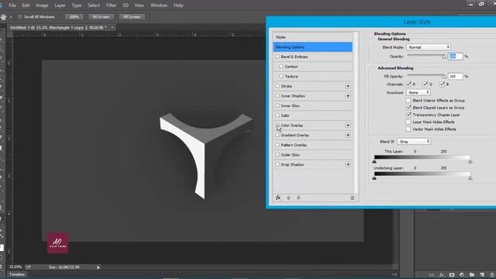Viewport: 496px width, 279px height.
Task: Enable the Outer Glow checkbox
Action: pyautogui.click(x=277, y=155)
